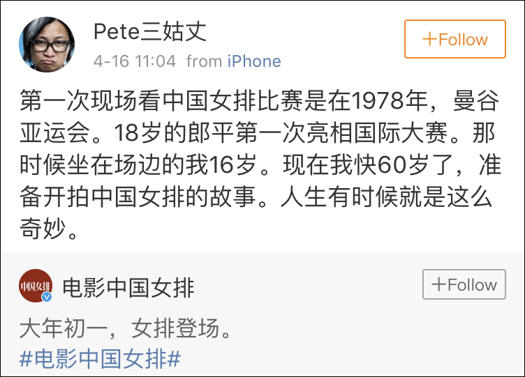Screen dimensions: 525x377
Task: Open the Pete三姑丈 username link
Action: 149,31
